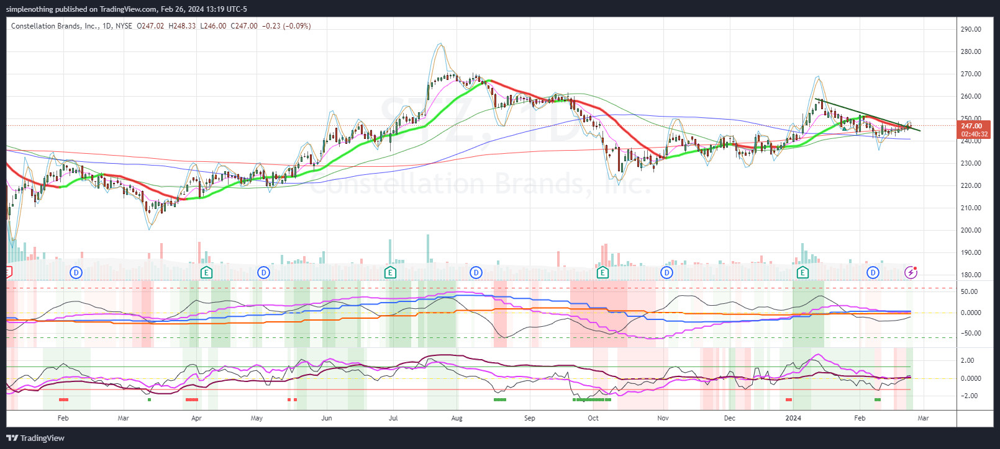The image size is (1000, 449).
Task: Click the 180.00 price axis label
Action: tap(971, 275)
